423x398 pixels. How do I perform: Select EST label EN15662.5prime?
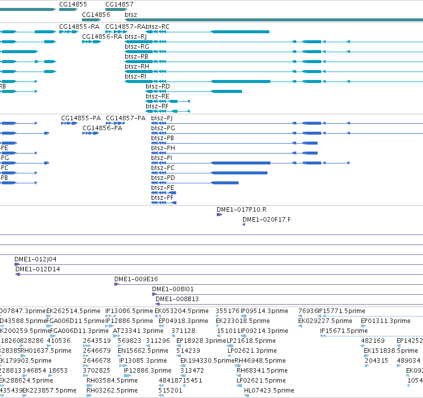[143, 351]
